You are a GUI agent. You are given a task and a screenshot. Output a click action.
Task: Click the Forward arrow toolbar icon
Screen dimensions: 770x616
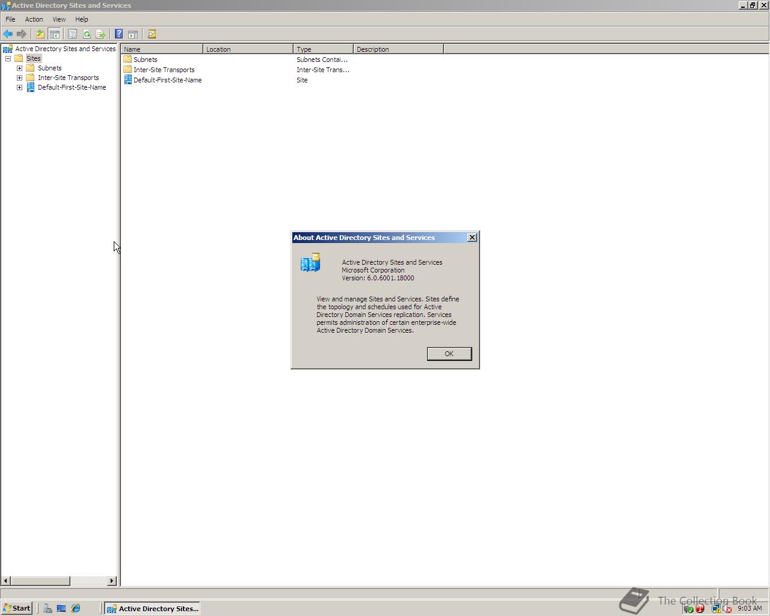click(x=22, y=34)
